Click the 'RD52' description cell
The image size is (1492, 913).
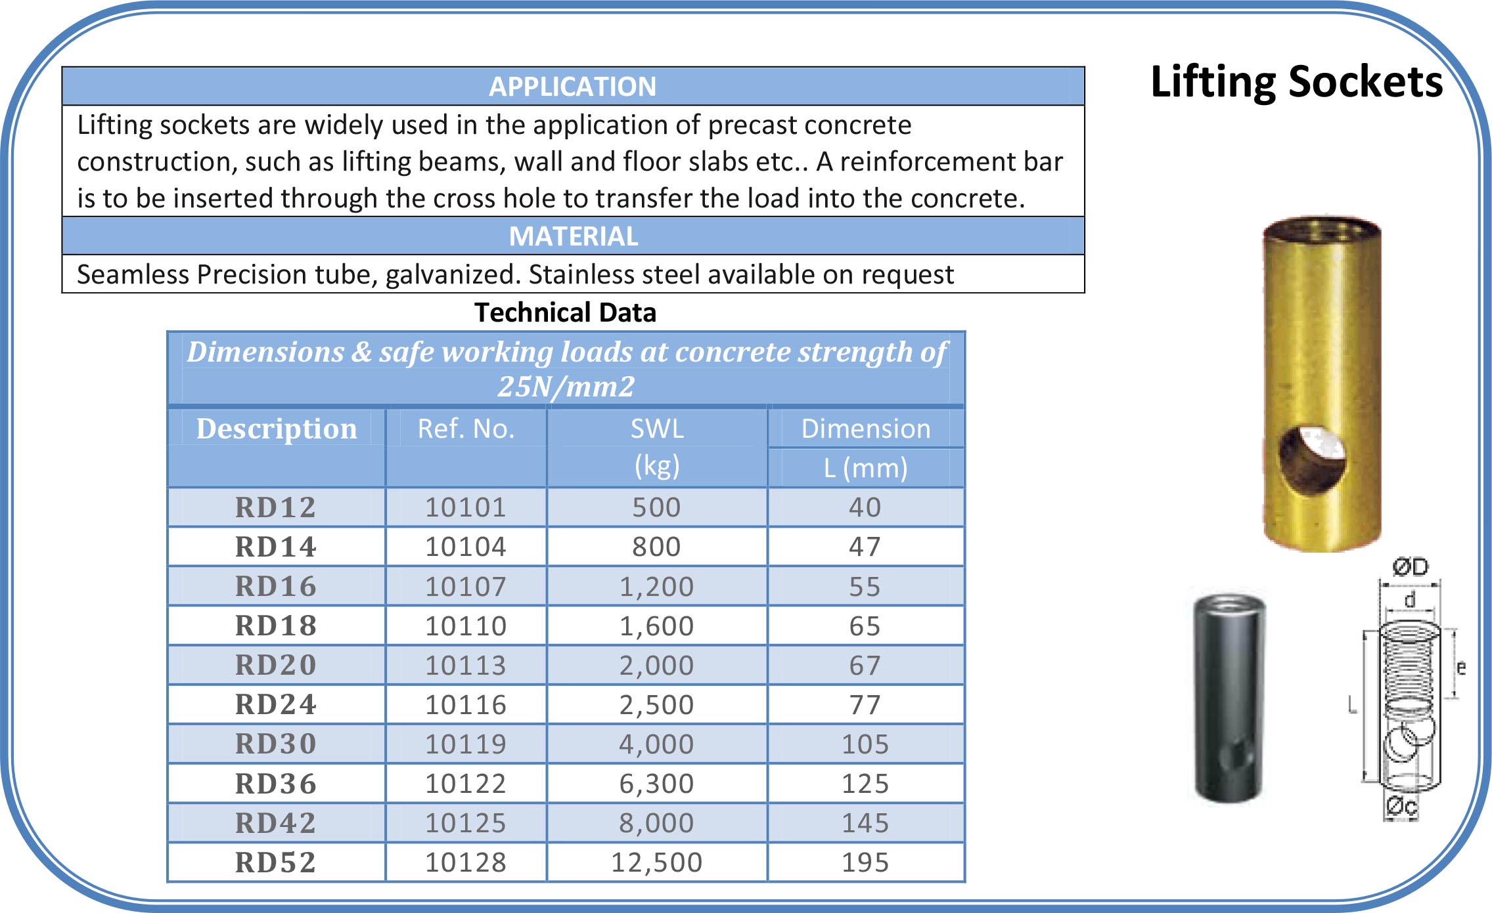[x=276, y=862]
